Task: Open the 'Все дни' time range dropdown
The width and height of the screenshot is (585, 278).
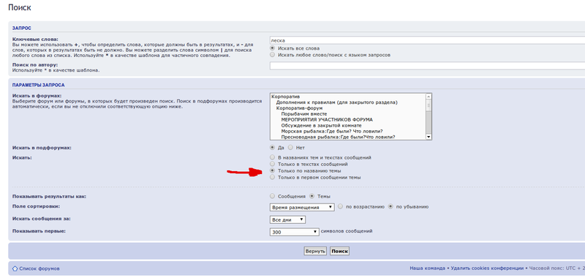Action: [287, 219]
